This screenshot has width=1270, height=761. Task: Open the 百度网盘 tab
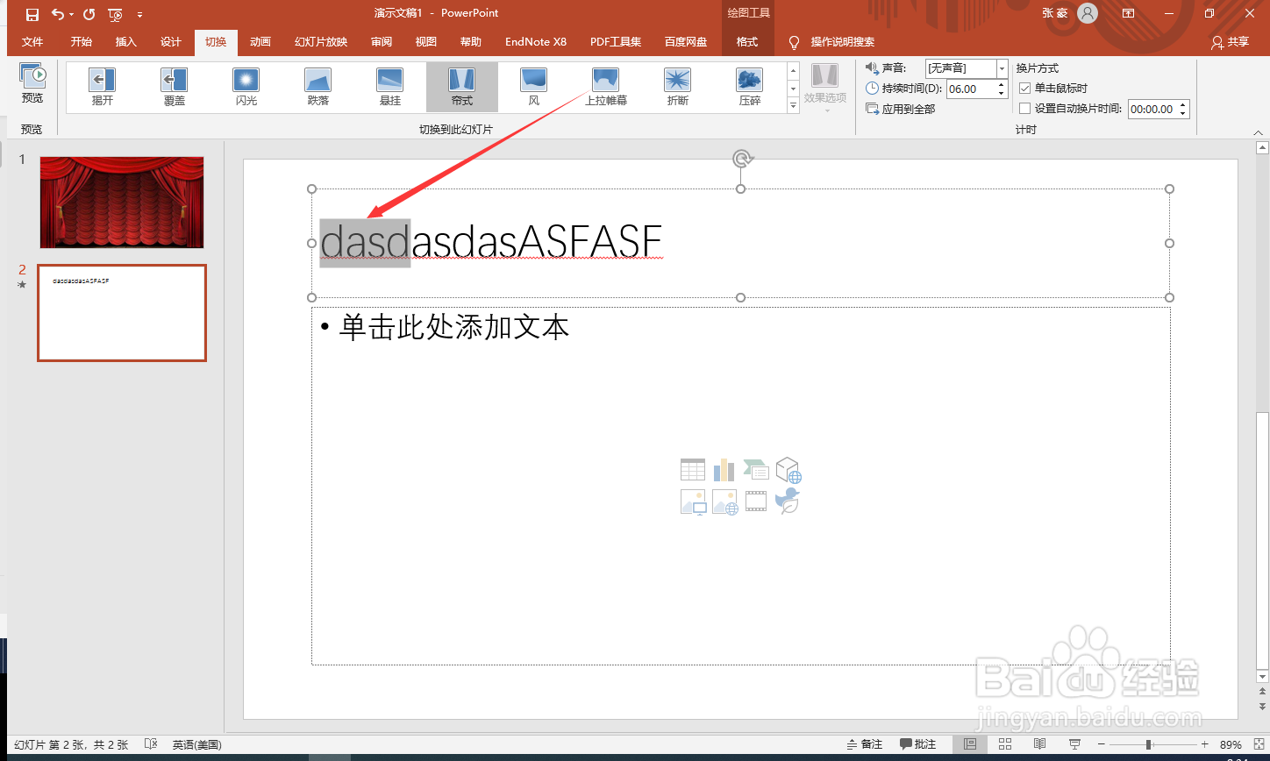[x=686, y=42]
